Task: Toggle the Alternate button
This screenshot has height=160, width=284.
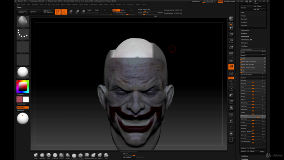Action: [23, 108]
